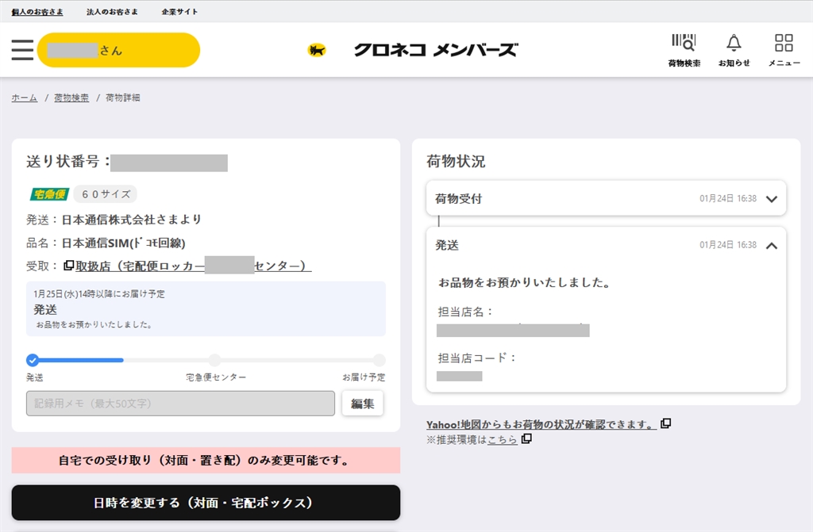Click the 担当店名： label
The image size is (813, 532).
click(x=465, y=312)
